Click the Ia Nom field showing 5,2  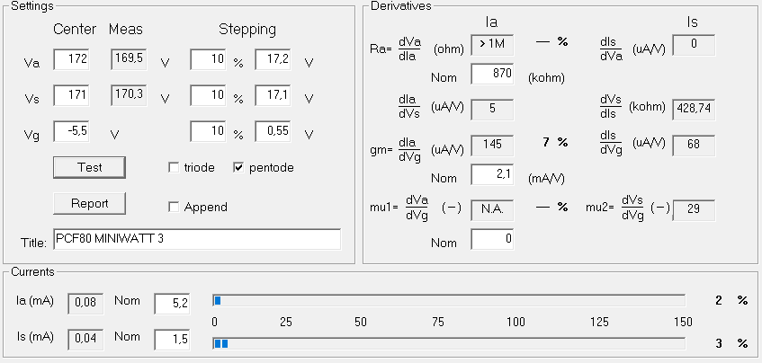172,304
